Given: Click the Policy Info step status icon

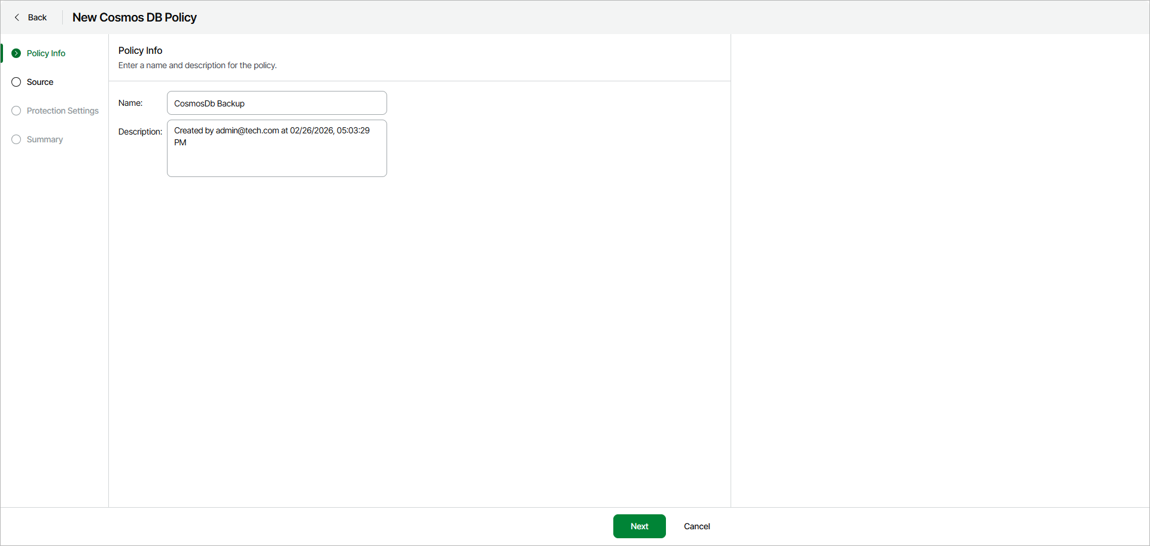Looking at the screenshot, I should (16, 53).
